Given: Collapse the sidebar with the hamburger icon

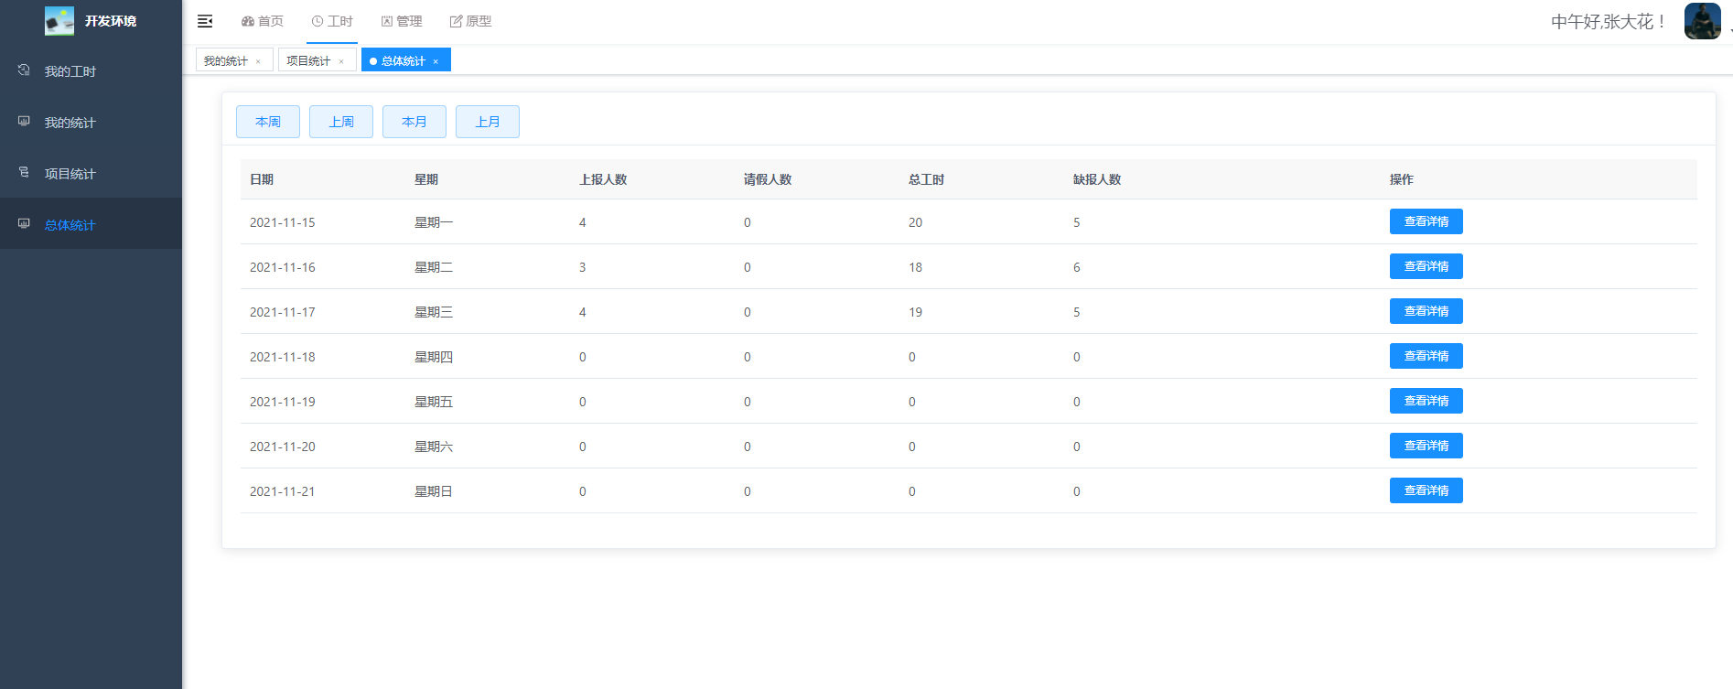Looking at the screenshot, I should [x=205, y=21].
